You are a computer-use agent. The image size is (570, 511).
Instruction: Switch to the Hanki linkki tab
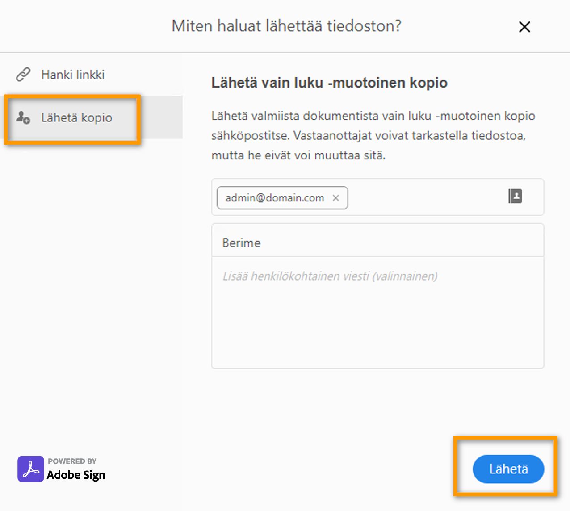(72, 74)
